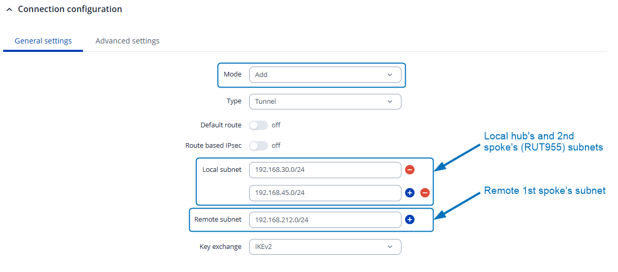This screenshot has height=272, width=618.
Task: Add another local subnet with blue plus
Action: (410, 193)
